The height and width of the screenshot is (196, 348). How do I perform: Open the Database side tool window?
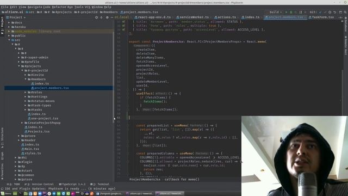pos(346,24)
